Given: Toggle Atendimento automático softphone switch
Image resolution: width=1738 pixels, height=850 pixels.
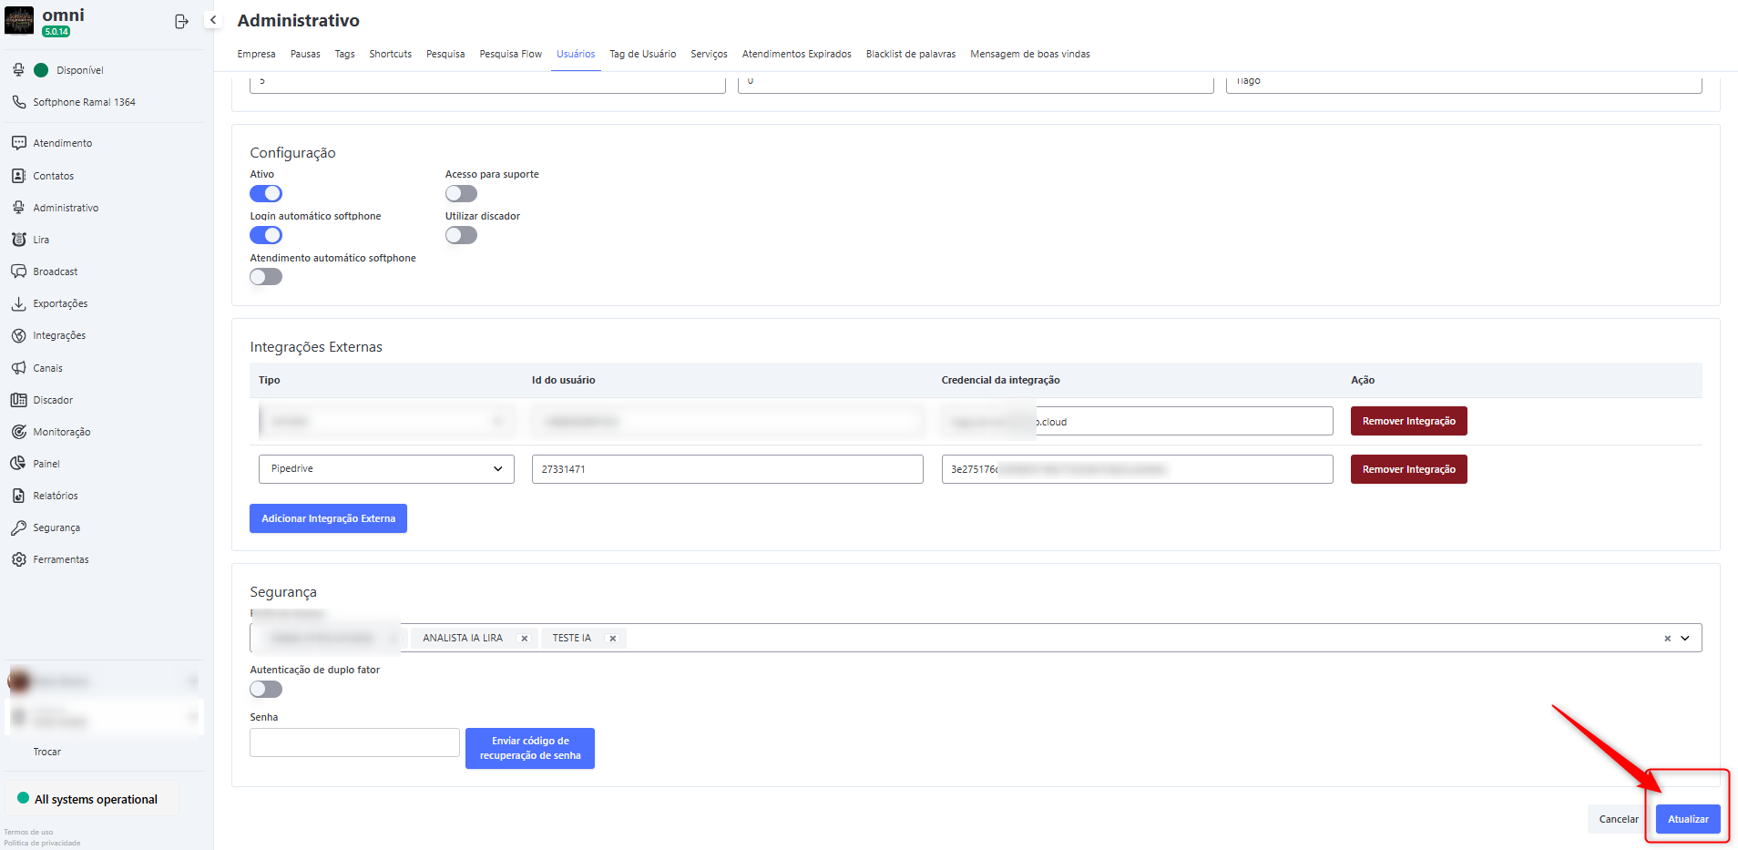Looking at the screenshot, I should 266,277.
